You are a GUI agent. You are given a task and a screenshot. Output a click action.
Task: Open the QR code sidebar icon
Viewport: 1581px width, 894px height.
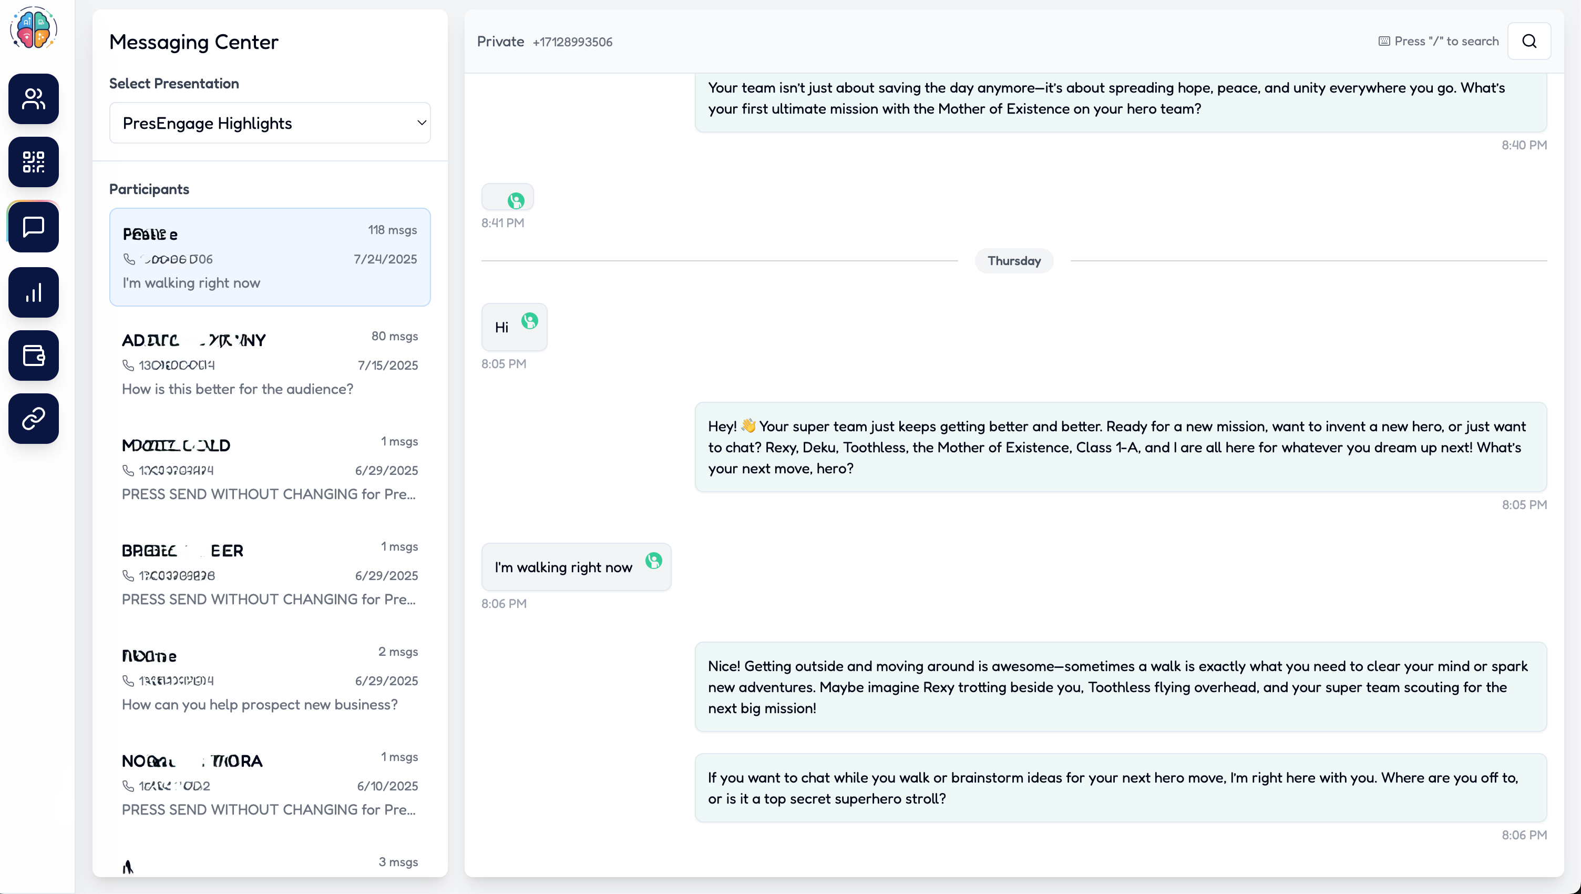[33, 162]
